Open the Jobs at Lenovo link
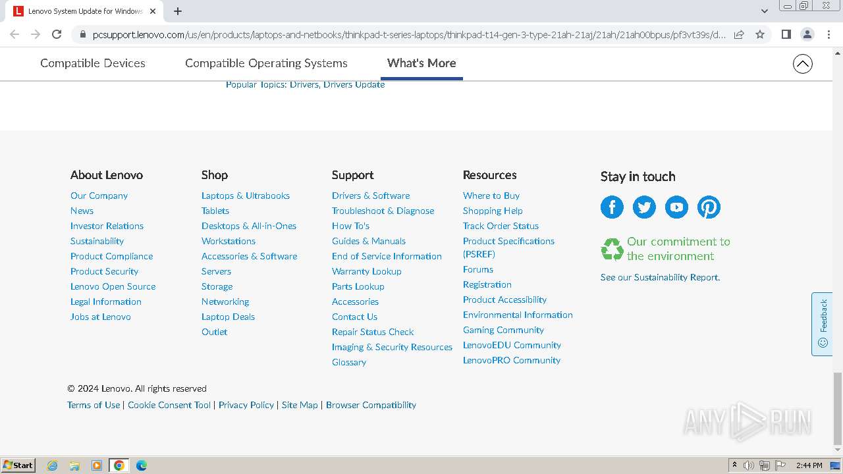 click(x=101, y=317)
